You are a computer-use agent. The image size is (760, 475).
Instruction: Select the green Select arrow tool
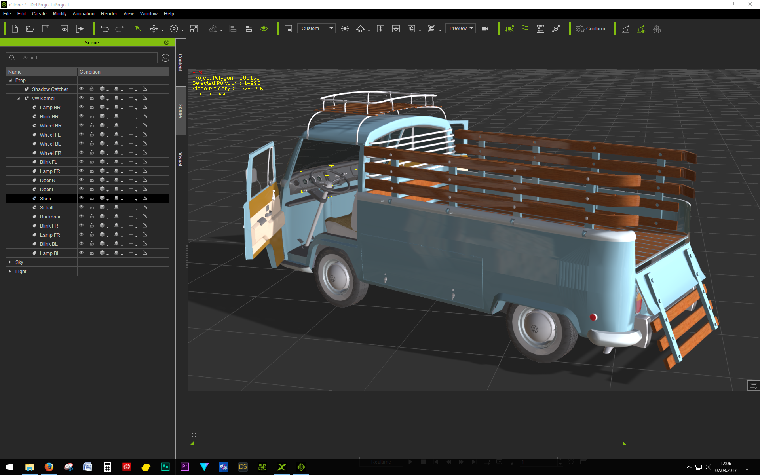[x=138, y=29]
